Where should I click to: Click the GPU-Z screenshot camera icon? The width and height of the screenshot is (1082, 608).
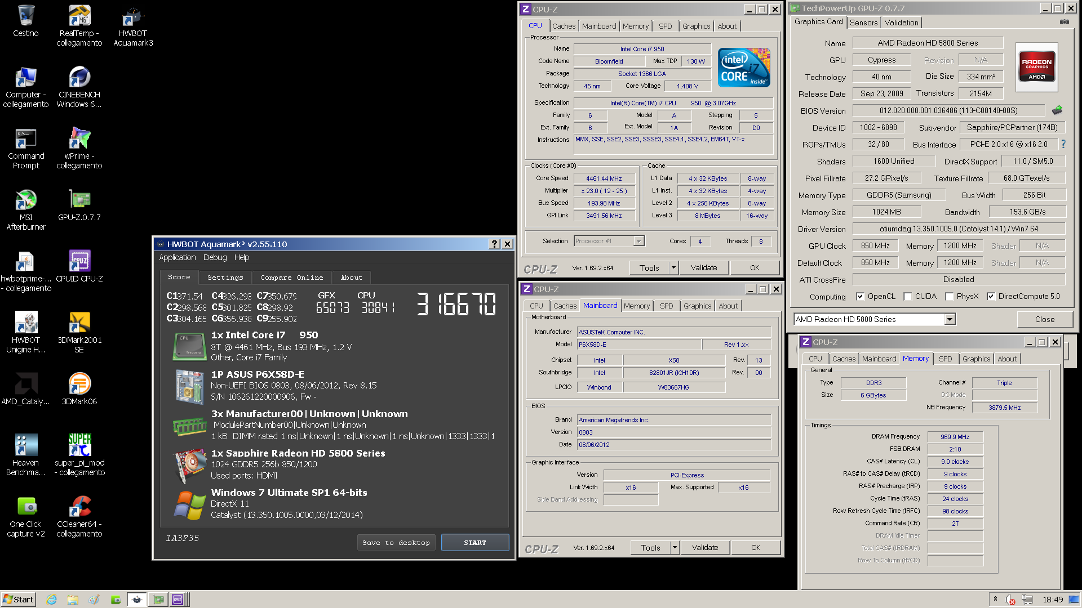point(1064,22)
